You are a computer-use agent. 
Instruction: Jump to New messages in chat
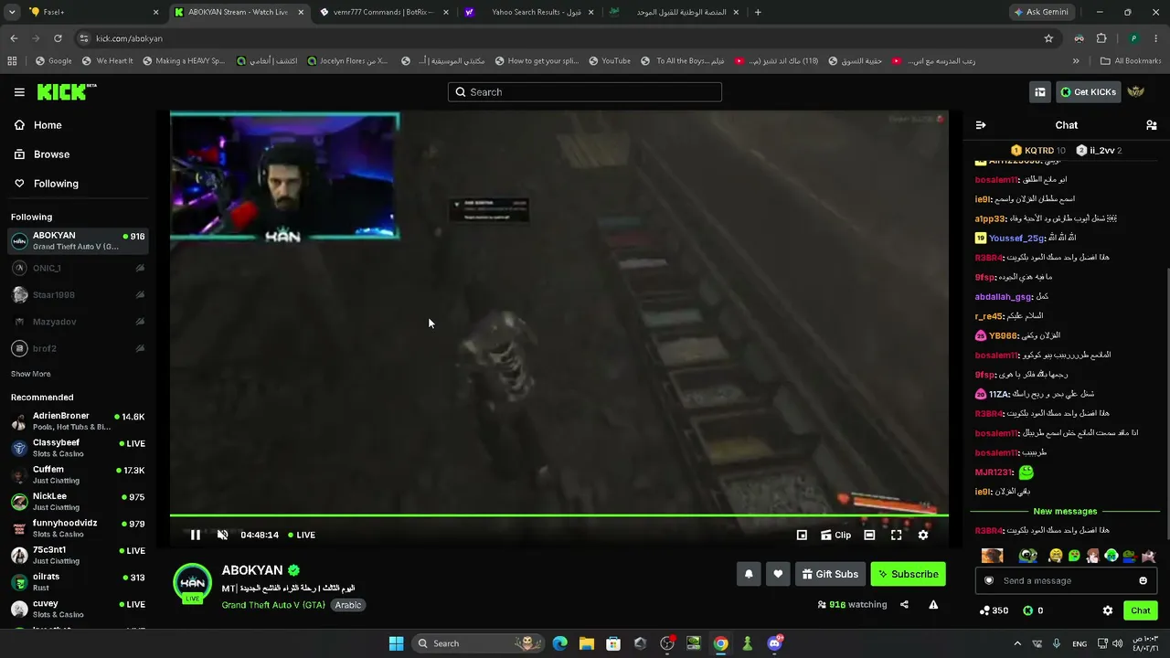pyautogui.click(x=1065, y=512)
